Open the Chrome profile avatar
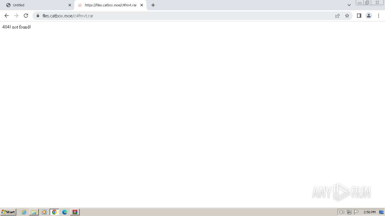 click(x=369, y=16)
